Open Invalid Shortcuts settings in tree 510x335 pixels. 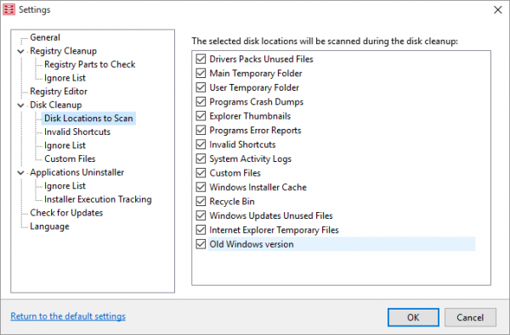pos(77,131)
